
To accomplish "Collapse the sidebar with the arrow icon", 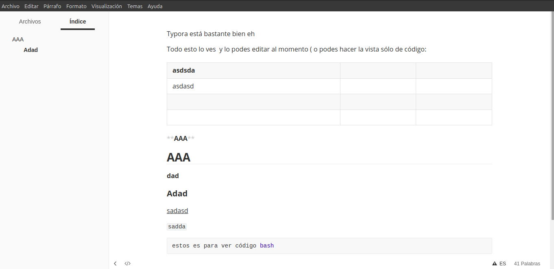I will 115,264.
